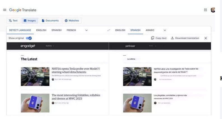Image resolution: width=222 pixels, height=119 pixels.
Task: Toggle the Show original switch
Action: (29, 38)
